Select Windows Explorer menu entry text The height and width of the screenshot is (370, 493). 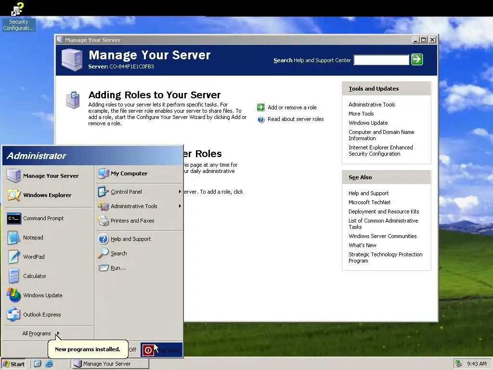tap(47, 195)
